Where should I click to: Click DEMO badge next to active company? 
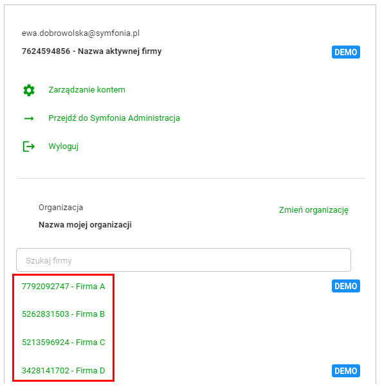[x=346, y=52]
